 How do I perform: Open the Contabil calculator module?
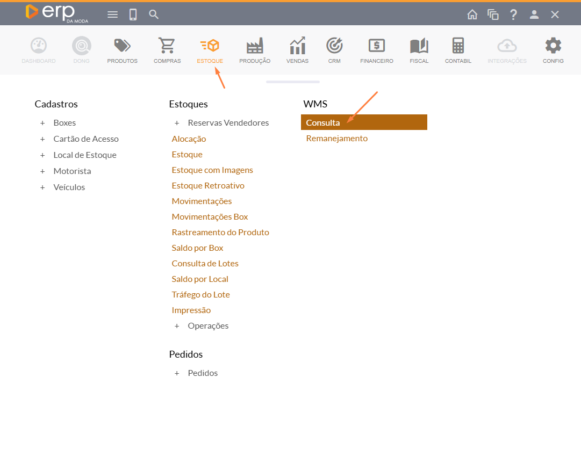coord(458,47)
